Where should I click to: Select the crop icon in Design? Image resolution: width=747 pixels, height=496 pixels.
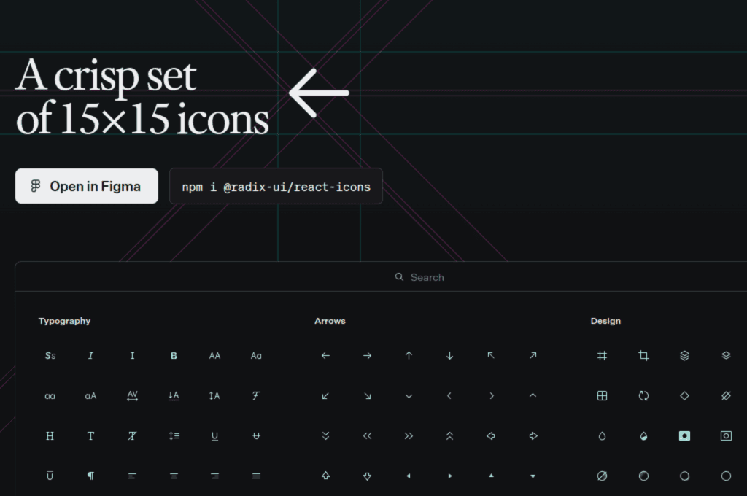pyautogui.click(x=643, y=355)
